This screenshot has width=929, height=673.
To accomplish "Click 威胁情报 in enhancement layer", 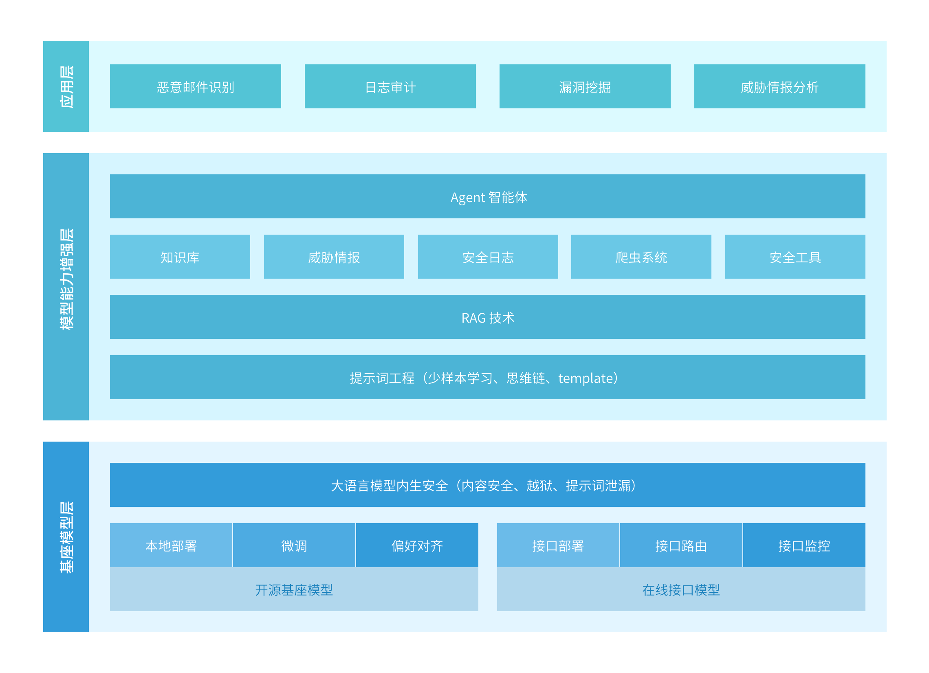I will (334, 257).
